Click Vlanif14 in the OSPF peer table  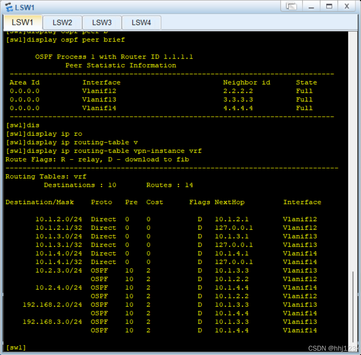(x=99, y=108)
